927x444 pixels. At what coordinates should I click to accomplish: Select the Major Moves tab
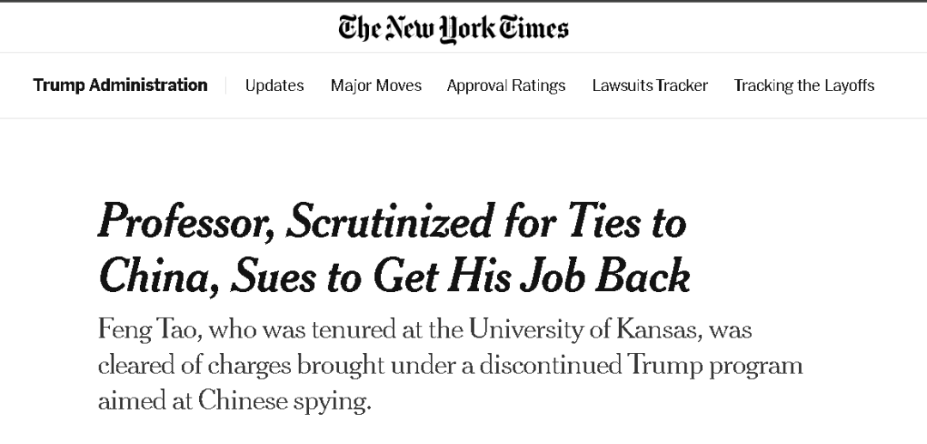[x=376, y=86]
